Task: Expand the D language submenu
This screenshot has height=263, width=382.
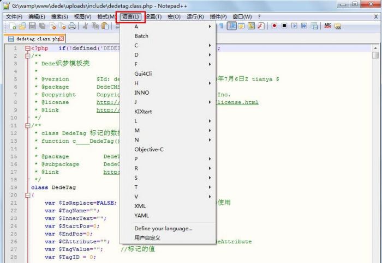Action: click(x=168, y=55)
